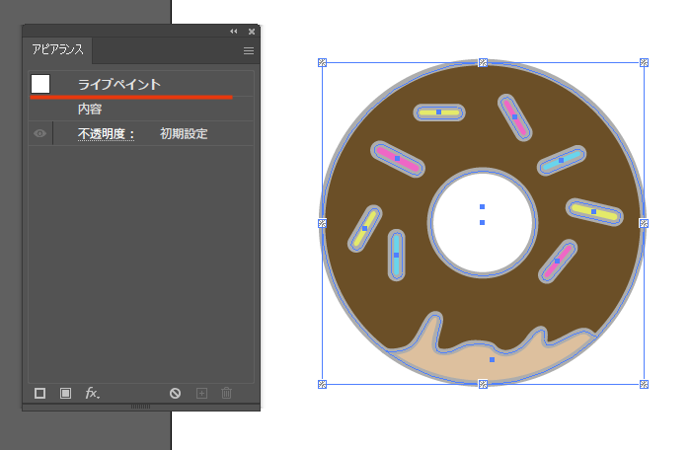This screenshot has height=450, width=691.
Task: Select the アピアランス tab
Action: pos(57,49)
